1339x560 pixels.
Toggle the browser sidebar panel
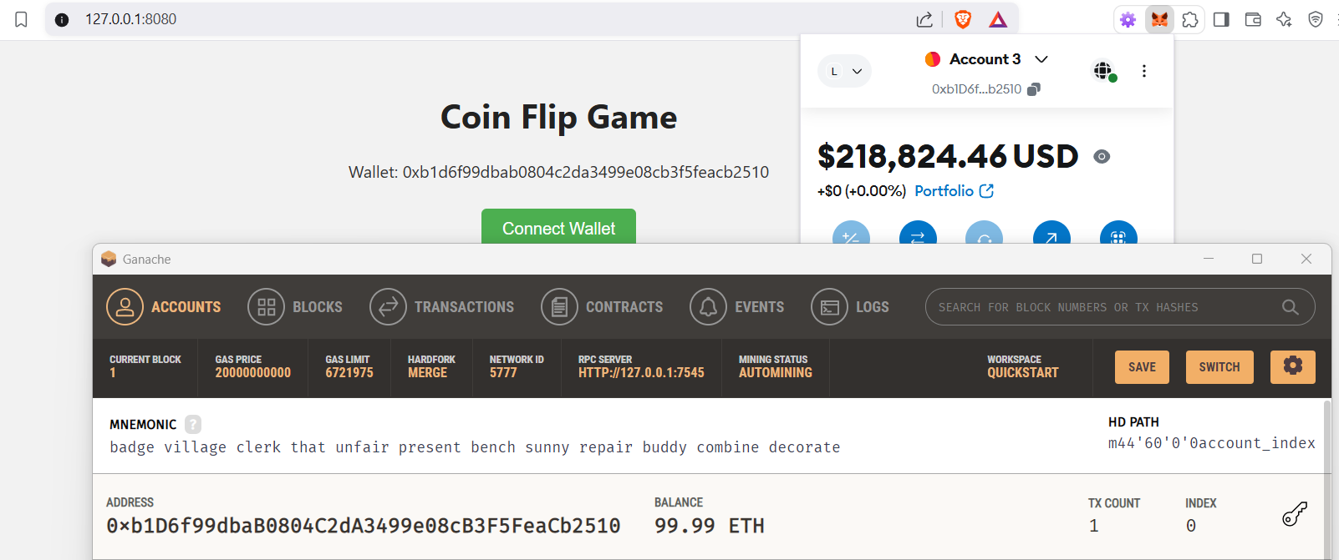pos(1220,19)
